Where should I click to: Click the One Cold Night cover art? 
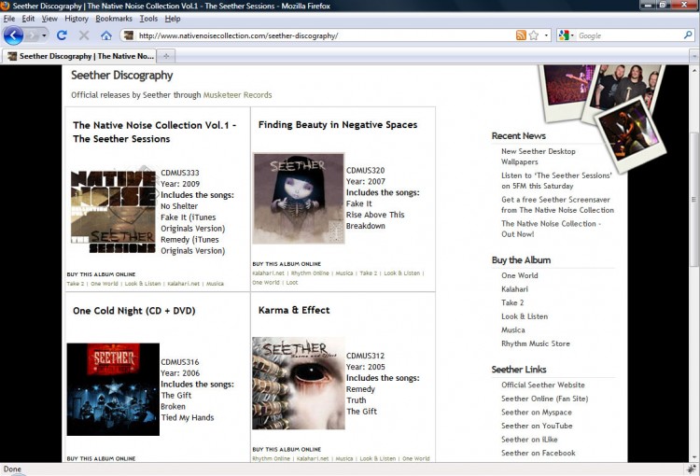point(113,389)
